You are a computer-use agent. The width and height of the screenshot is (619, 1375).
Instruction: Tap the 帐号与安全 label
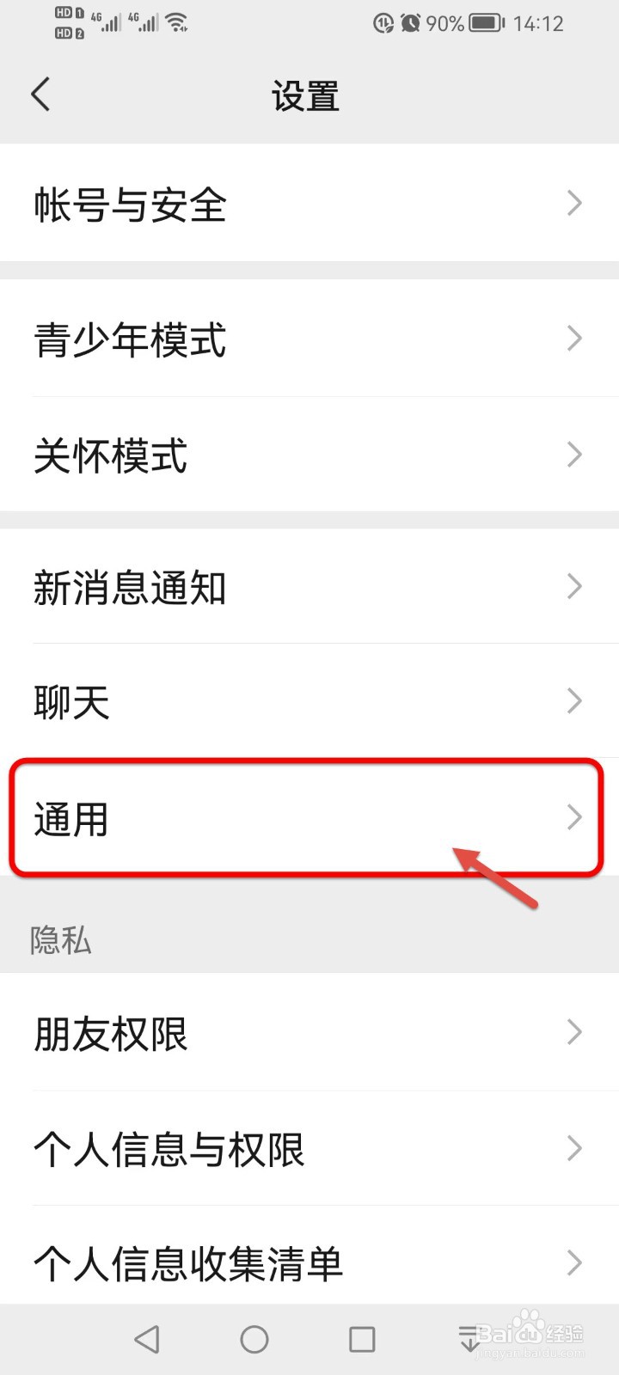pos(130,205)
